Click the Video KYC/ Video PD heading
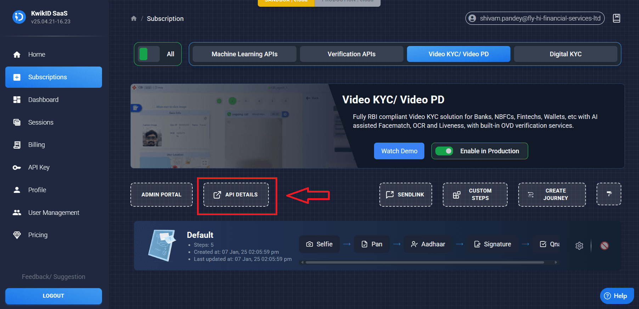 (393, 100)
